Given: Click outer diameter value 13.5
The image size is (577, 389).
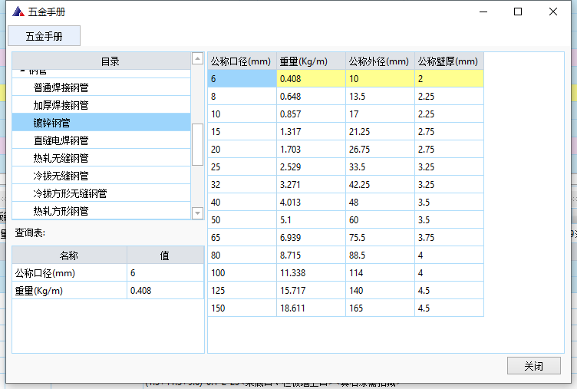Looking at the screenshot, I should 380,97.
